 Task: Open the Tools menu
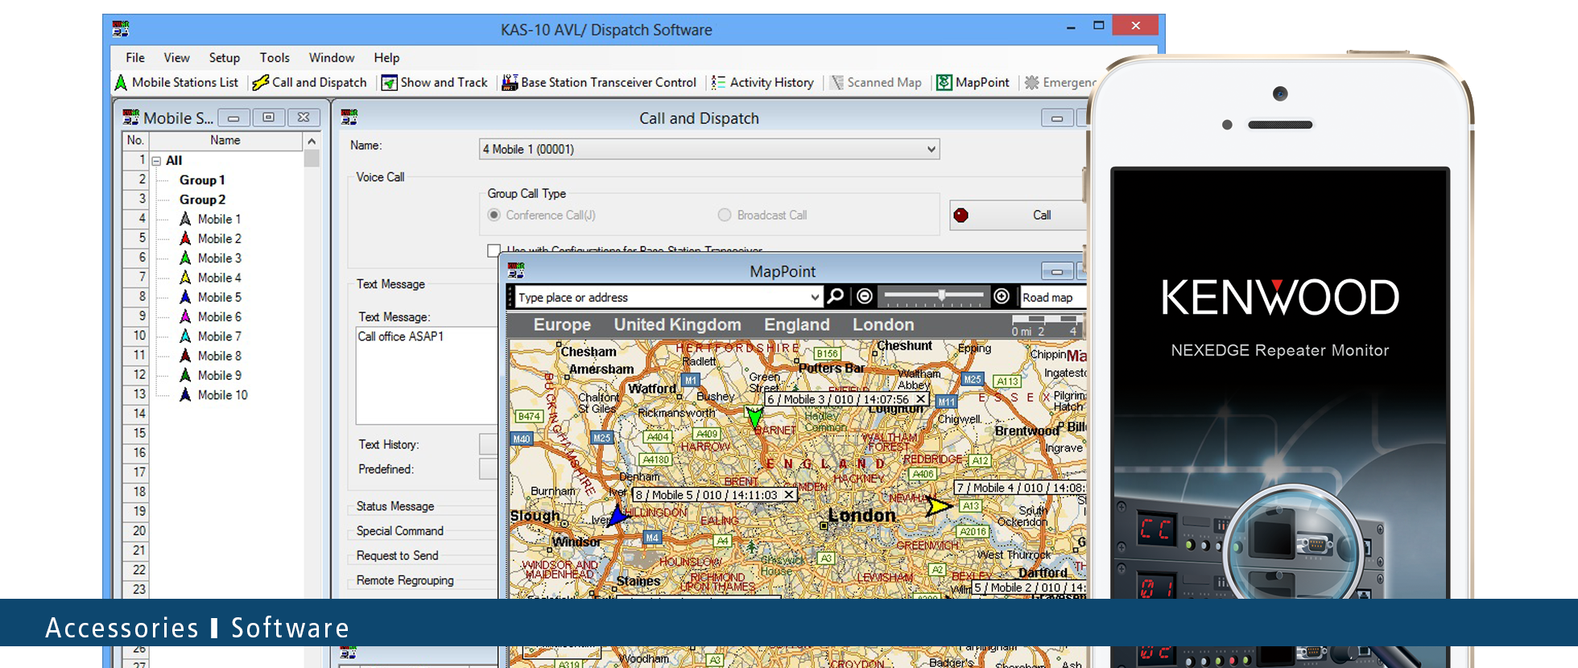(x=274, y=58)
